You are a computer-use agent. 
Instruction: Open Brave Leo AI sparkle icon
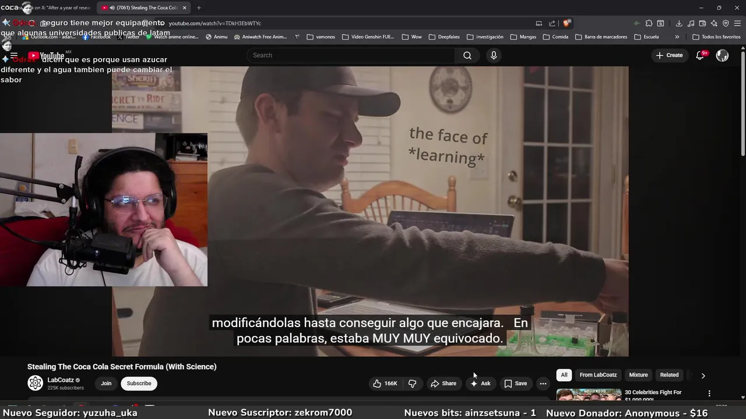pos(714,23)
